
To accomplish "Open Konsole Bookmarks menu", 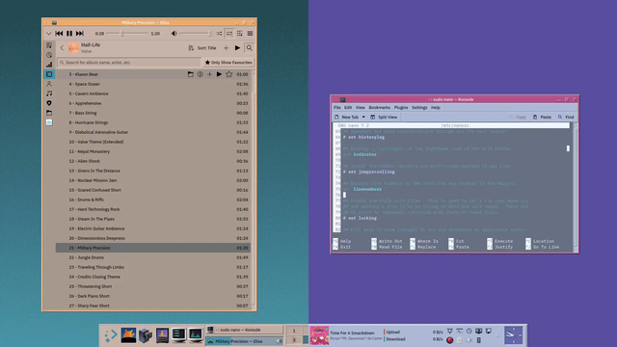I will pyautogui.click(x=379, y=107).
